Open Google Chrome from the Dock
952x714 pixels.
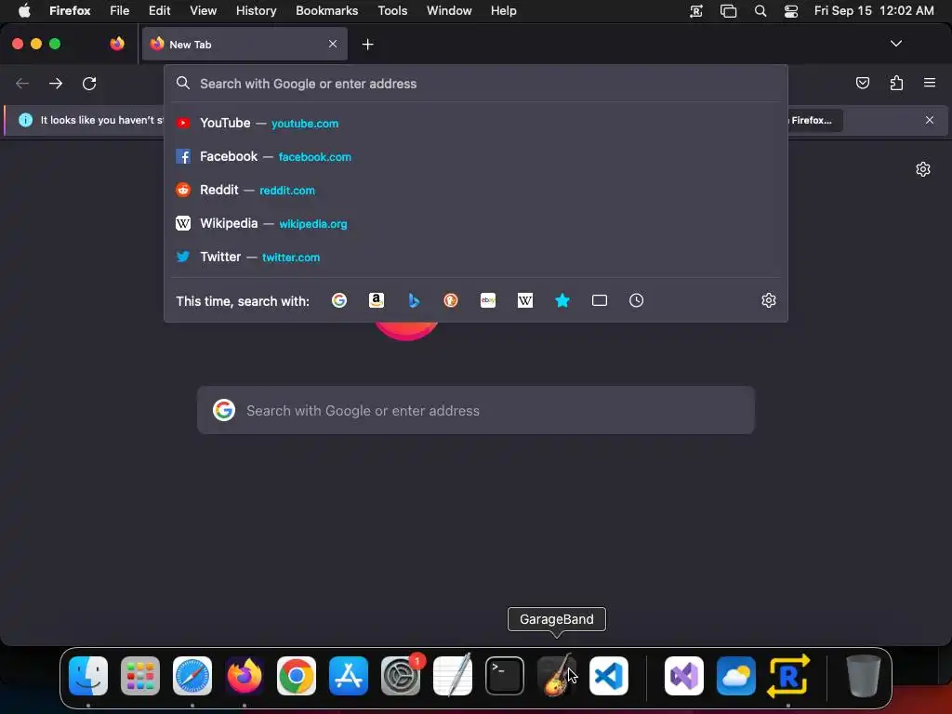tap(297, 675)
